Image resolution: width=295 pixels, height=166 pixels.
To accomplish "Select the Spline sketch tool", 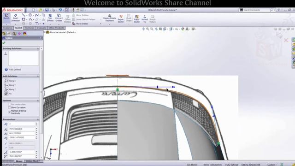I will pyautogui.click(x=37, y=15).
